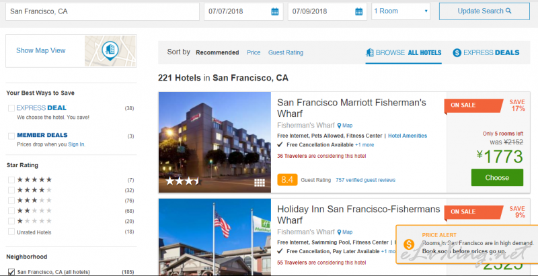Click Choose for Marriott Fisherman's Wharf
This screenshot has height=276, width=538.
(497, 177)
